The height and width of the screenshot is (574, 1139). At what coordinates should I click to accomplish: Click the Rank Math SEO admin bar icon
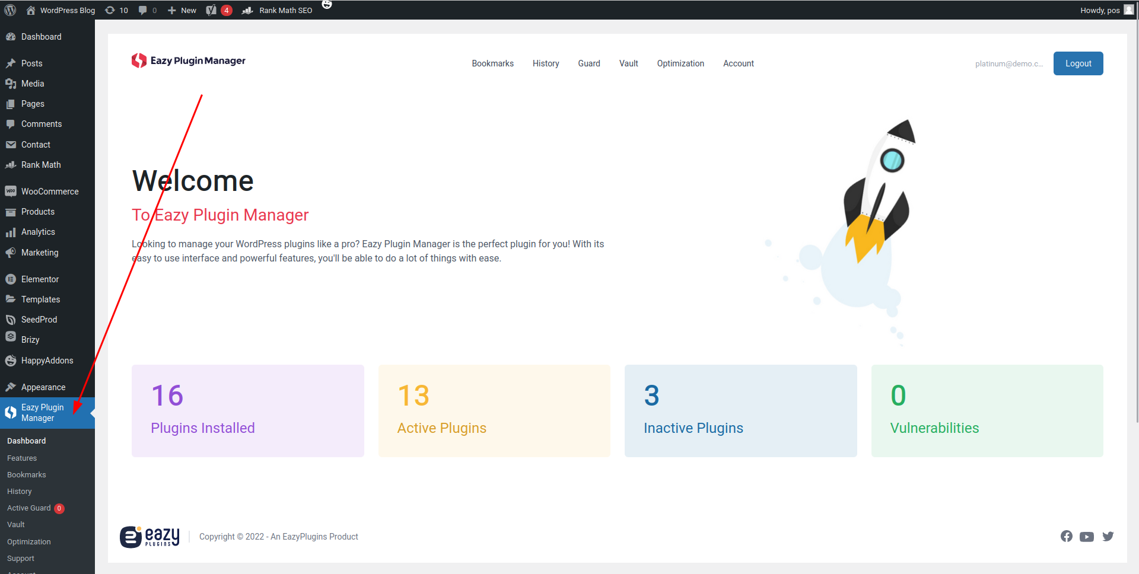pyautogui.click(x=247, y=10)
